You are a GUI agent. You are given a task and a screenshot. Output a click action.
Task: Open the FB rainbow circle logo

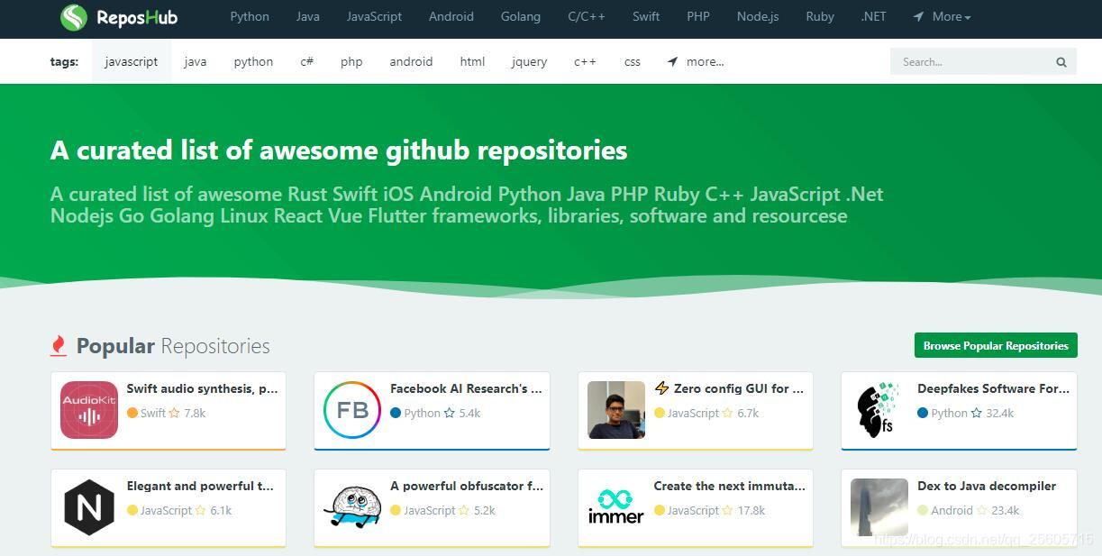pyautogui.click(x=352, y=410)
